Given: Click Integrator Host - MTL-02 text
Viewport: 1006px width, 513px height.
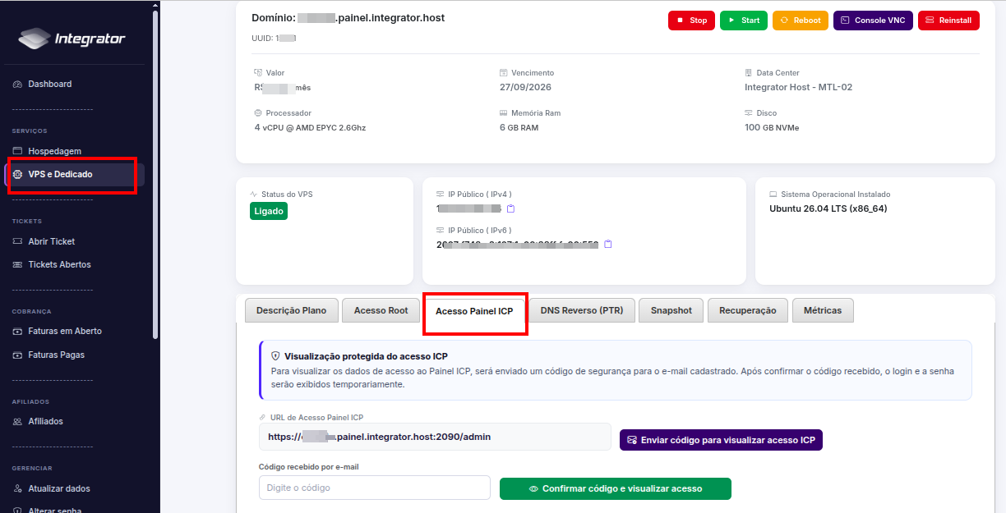Looking at the screenshot, I should point(799,87).
